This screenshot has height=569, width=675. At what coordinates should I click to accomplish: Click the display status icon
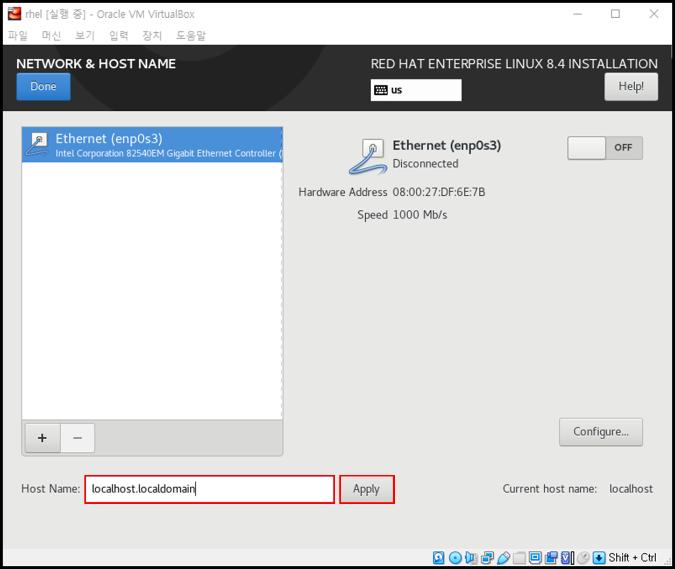pyautogui.click(x=535, y=558)
